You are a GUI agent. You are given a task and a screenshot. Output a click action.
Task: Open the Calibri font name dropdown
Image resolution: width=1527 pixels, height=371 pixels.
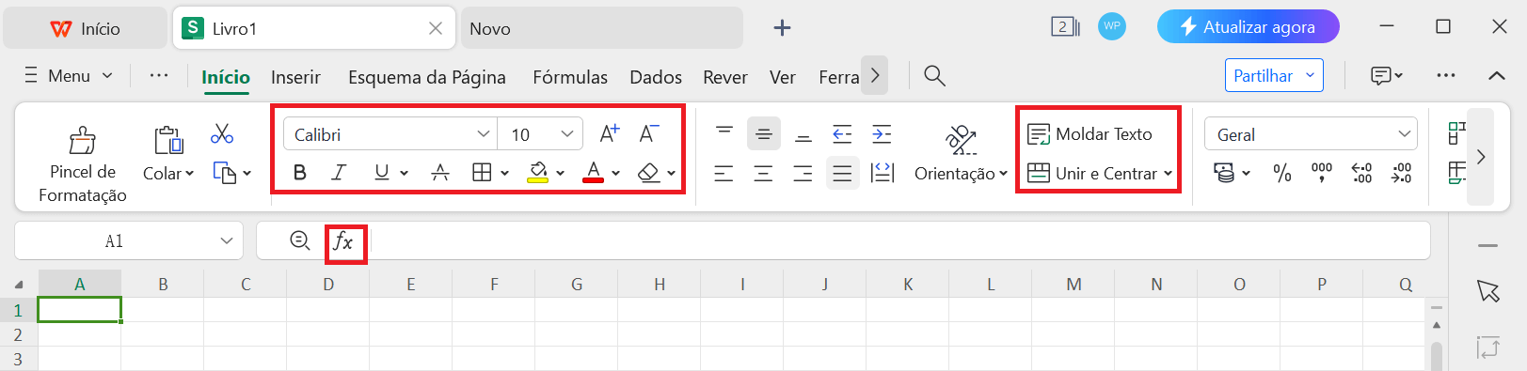click(484, 134)
